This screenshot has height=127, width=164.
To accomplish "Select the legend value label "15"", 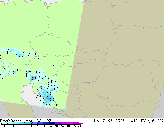I will [x=38, y=126].
